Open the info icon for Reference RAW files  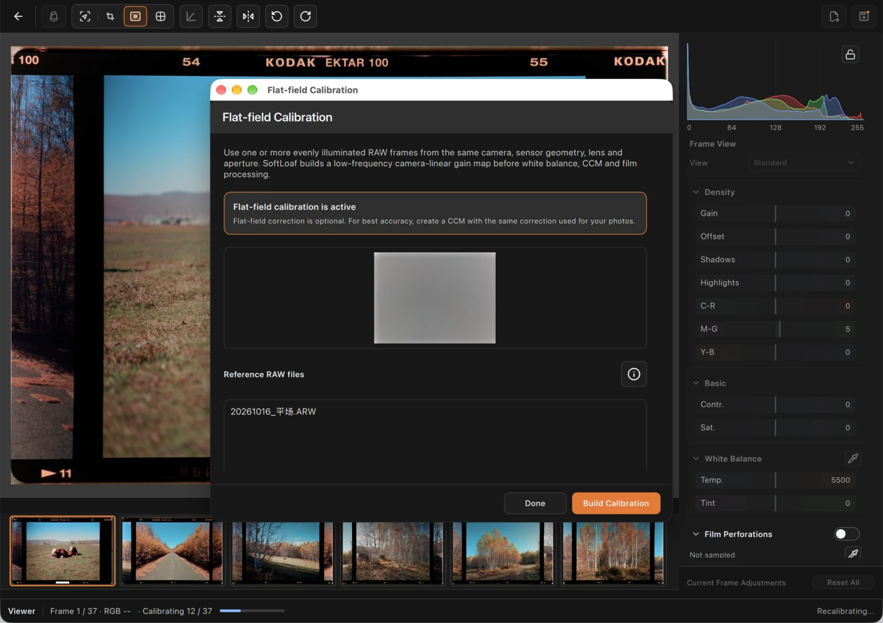[634, 374]
